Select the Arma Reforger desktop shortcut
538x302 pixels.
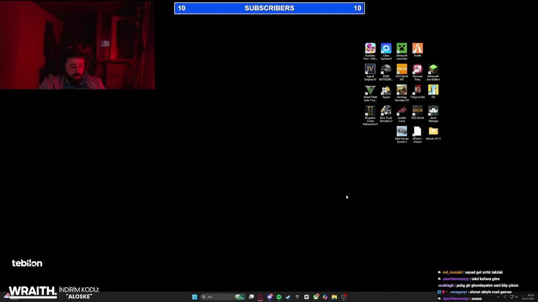coord(433,114)
